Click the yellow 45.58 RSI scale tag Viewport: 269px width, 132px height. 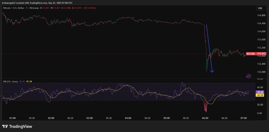(x=261, y=95)
